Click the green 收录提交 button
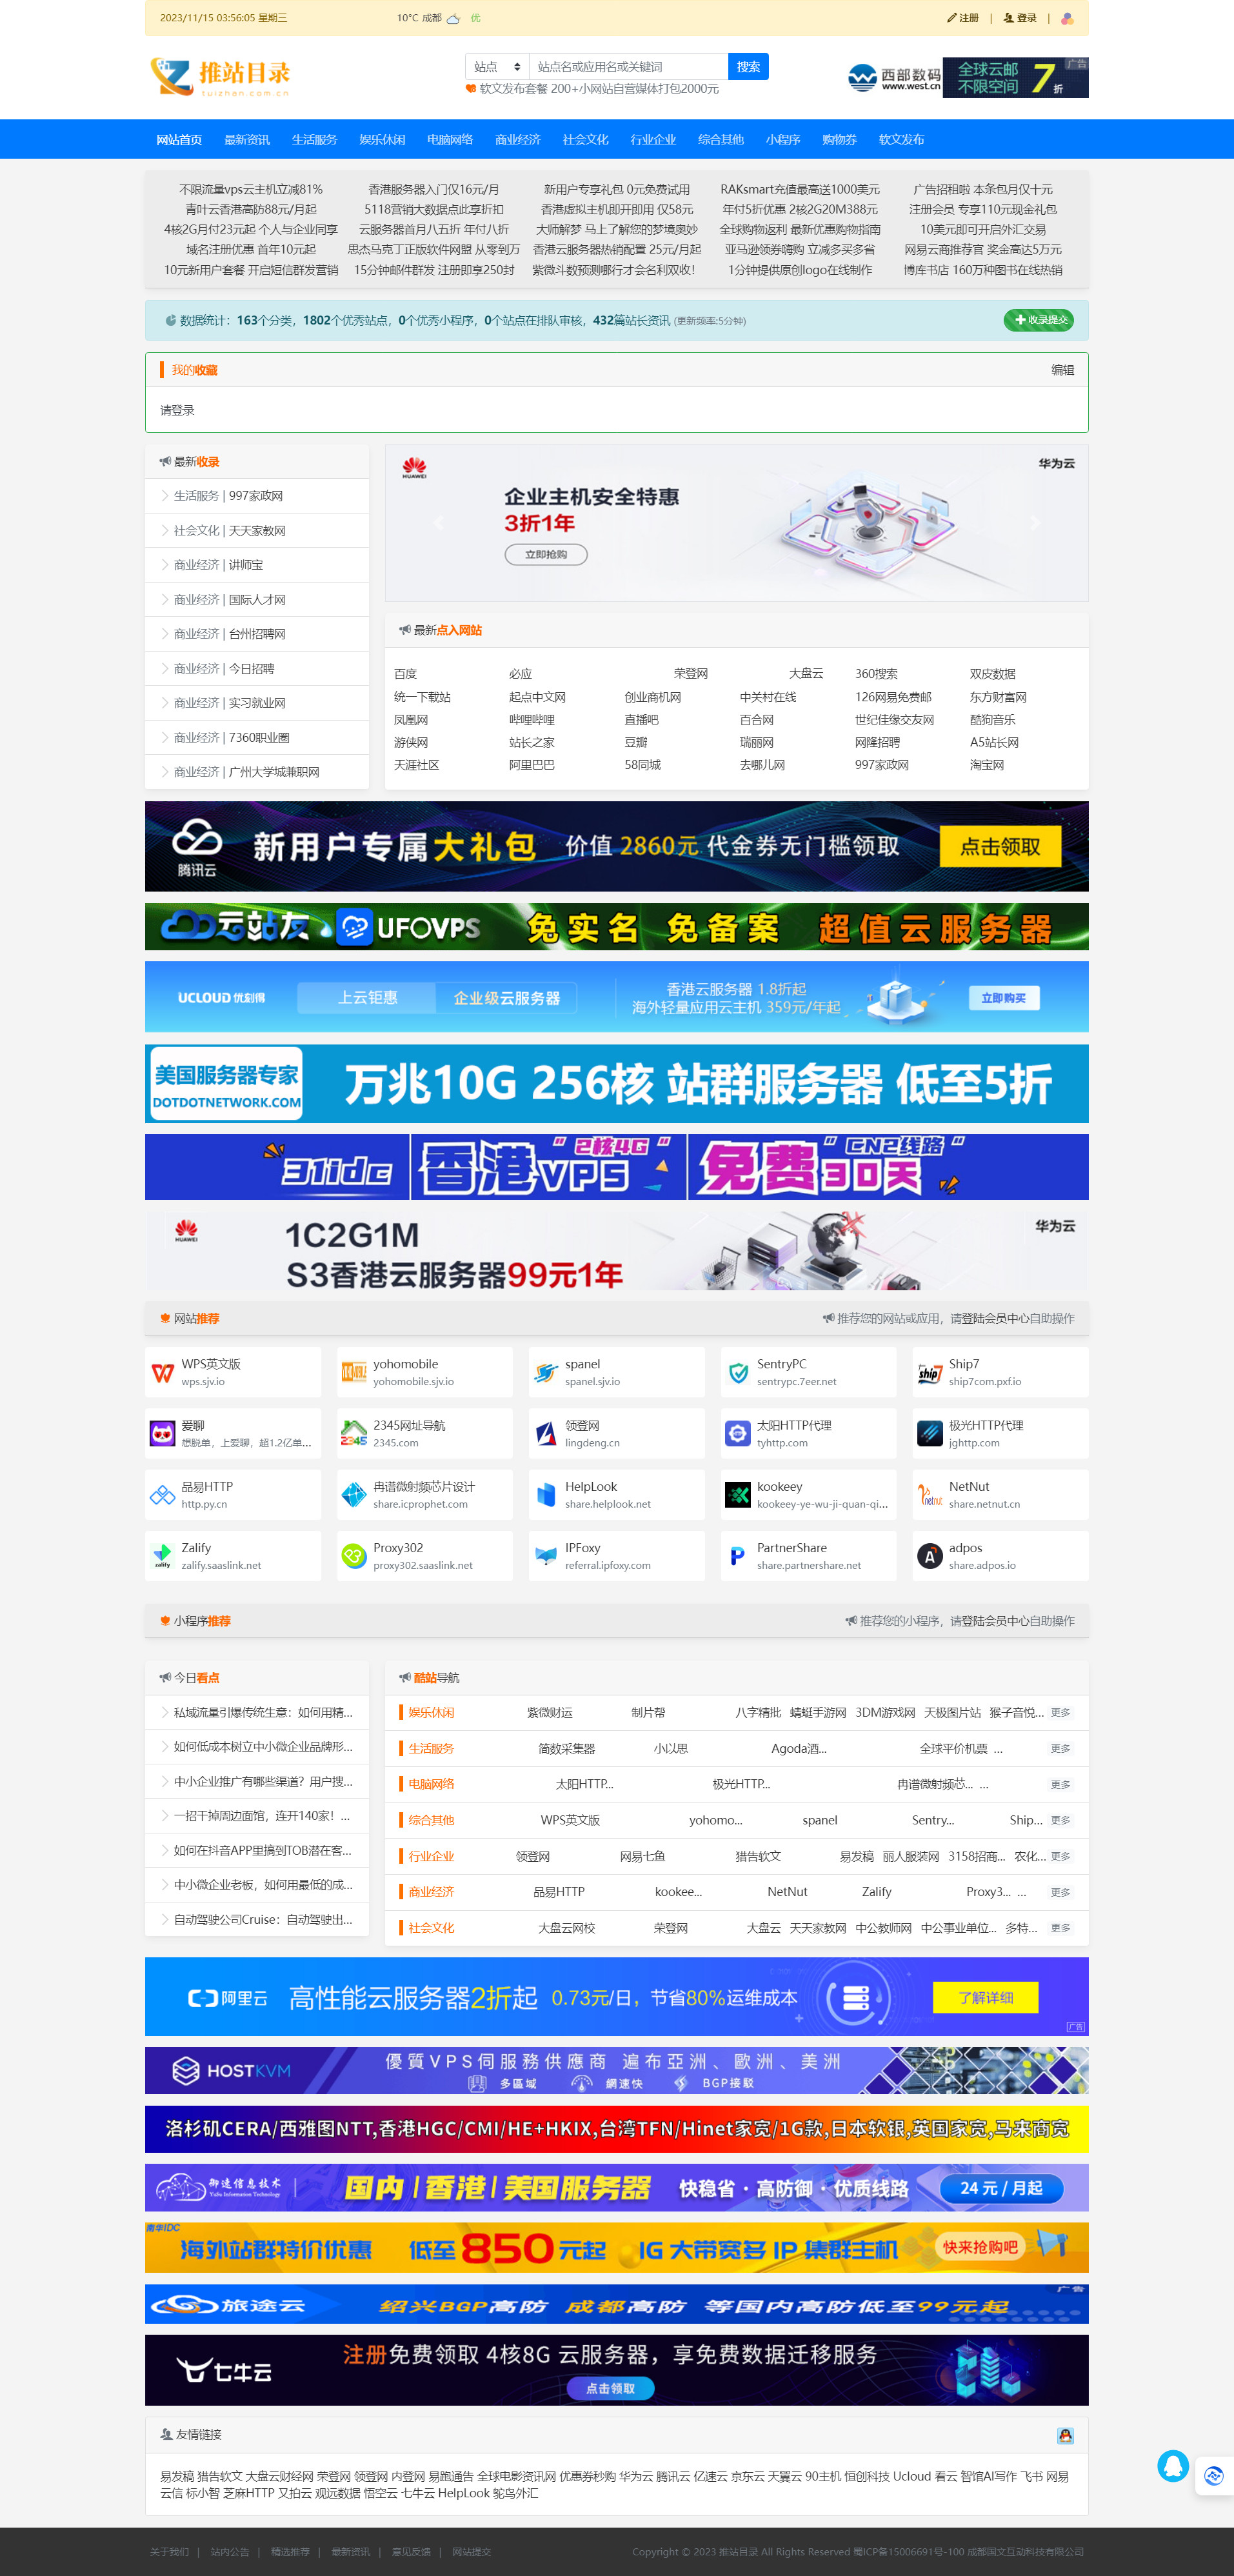The image size is (1234, 2576). click(1039, 320)
